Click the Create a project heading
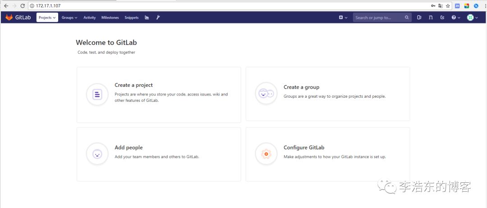 [x=133, y=85]
